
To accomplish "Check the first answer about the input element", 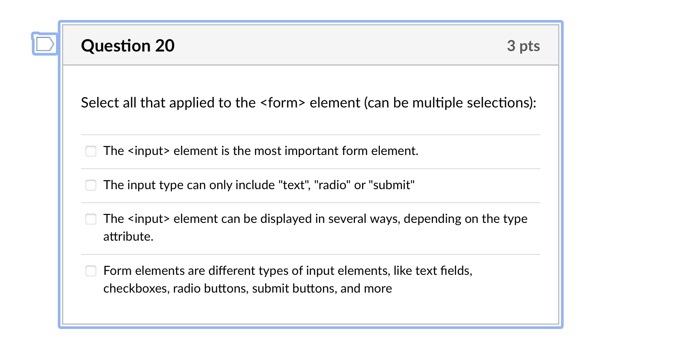I will [x=91, y=151].
